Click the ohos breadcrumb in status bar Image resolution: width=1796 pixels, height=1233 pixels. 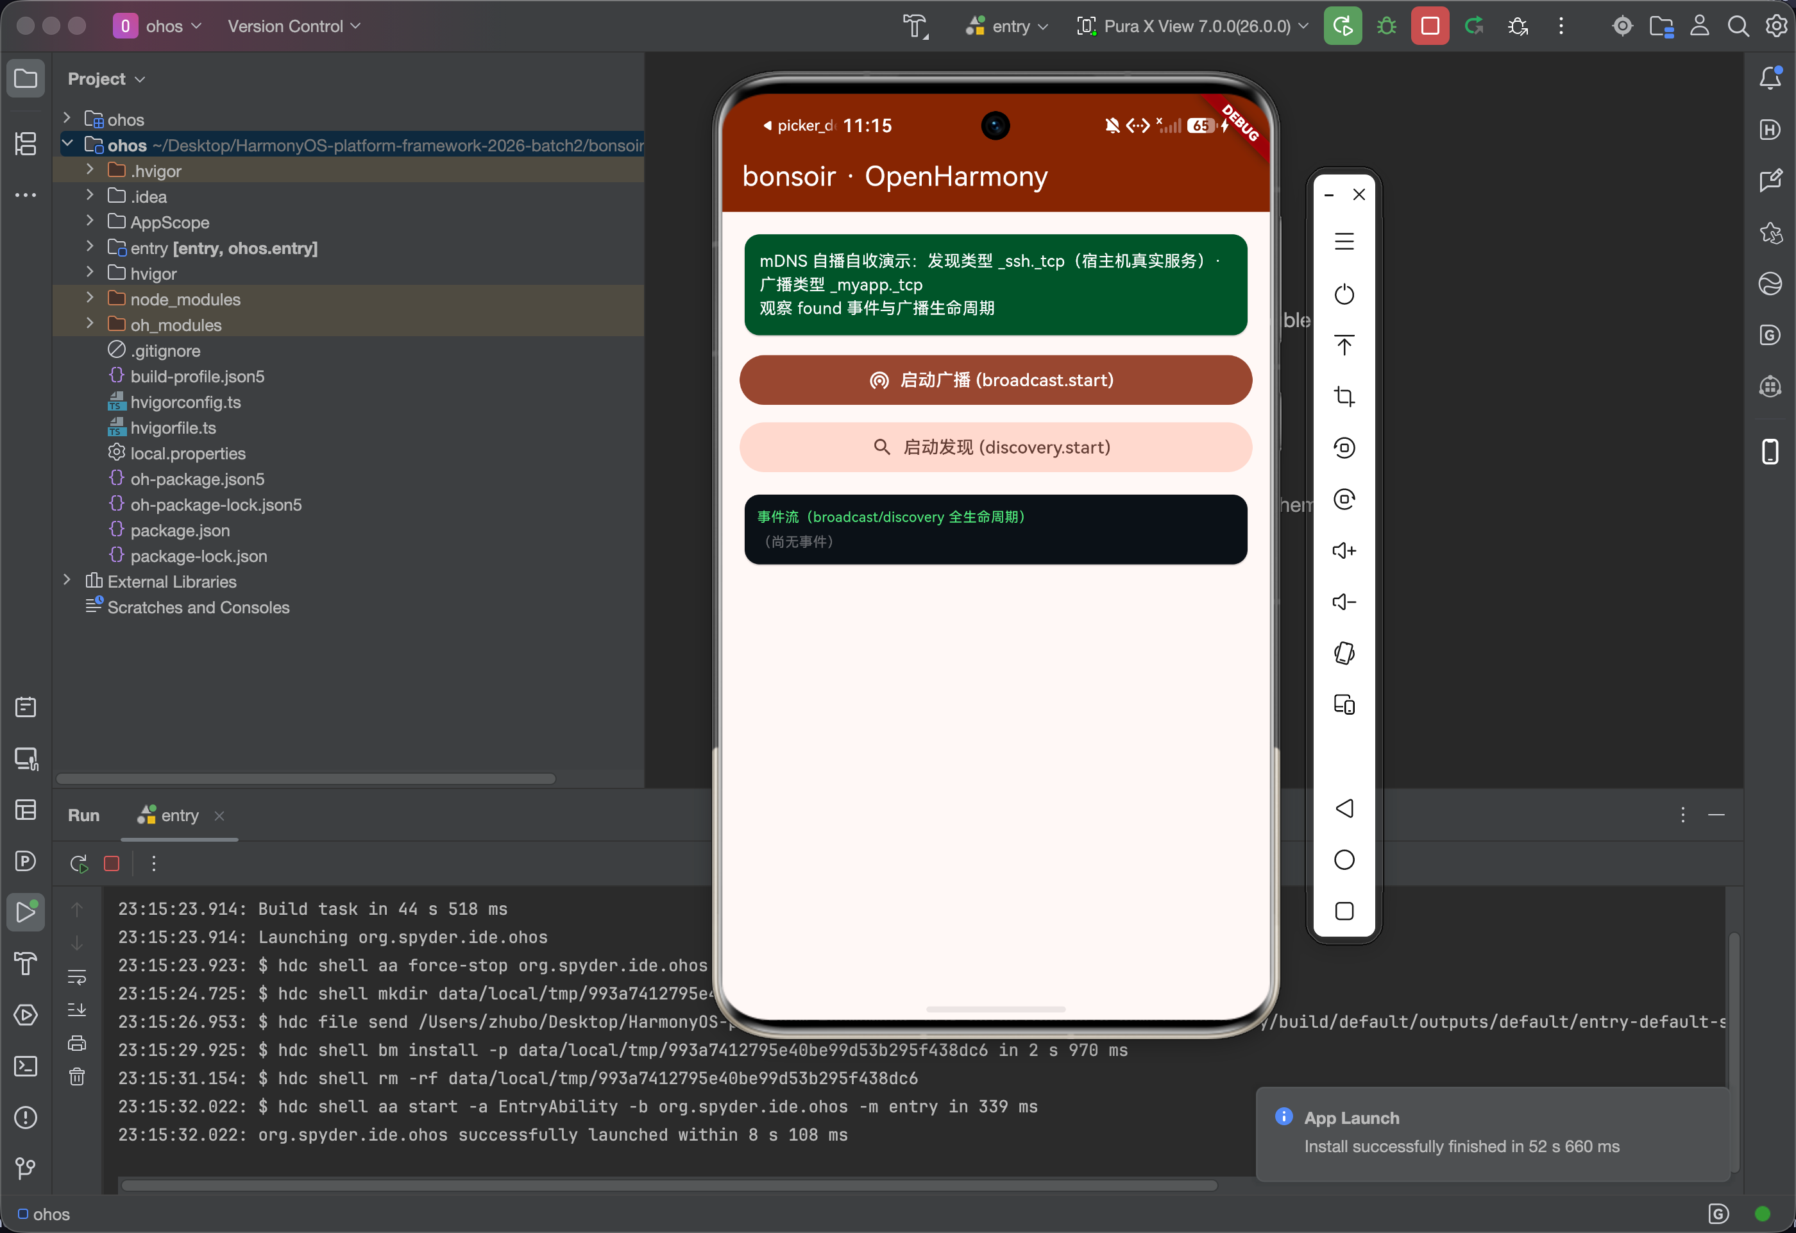44,1214
